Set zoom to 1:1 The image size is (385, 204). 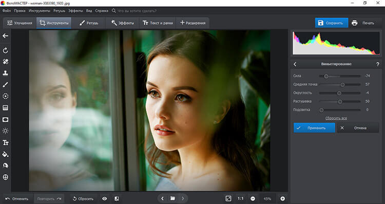240,198
